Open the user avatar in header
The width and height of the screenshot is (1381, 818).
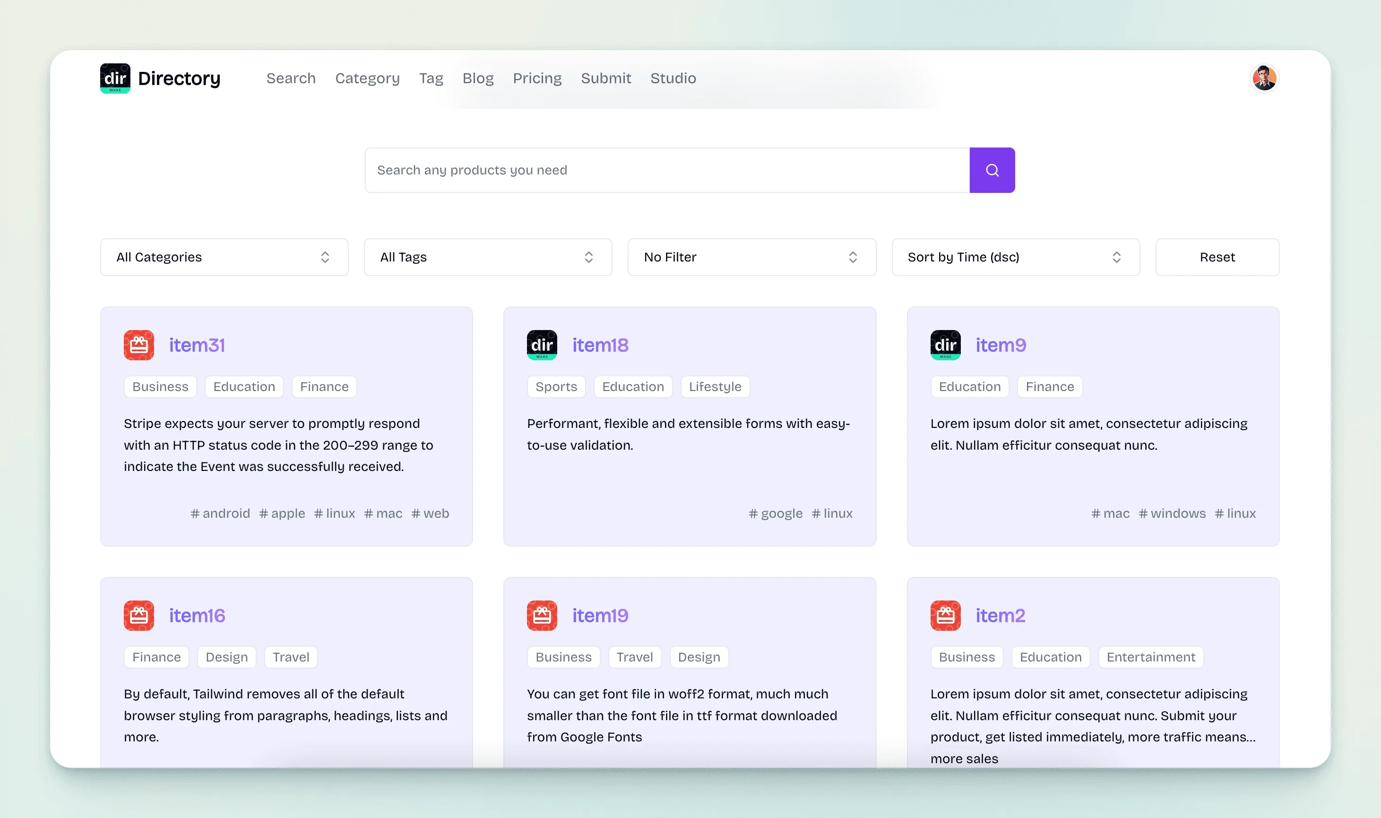pos(1264,78)
